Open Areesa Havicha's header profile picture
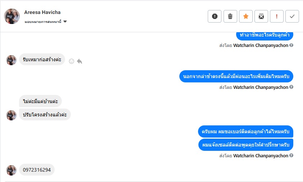The width and height of the screenshot is (303, 182). pos(12,16)
